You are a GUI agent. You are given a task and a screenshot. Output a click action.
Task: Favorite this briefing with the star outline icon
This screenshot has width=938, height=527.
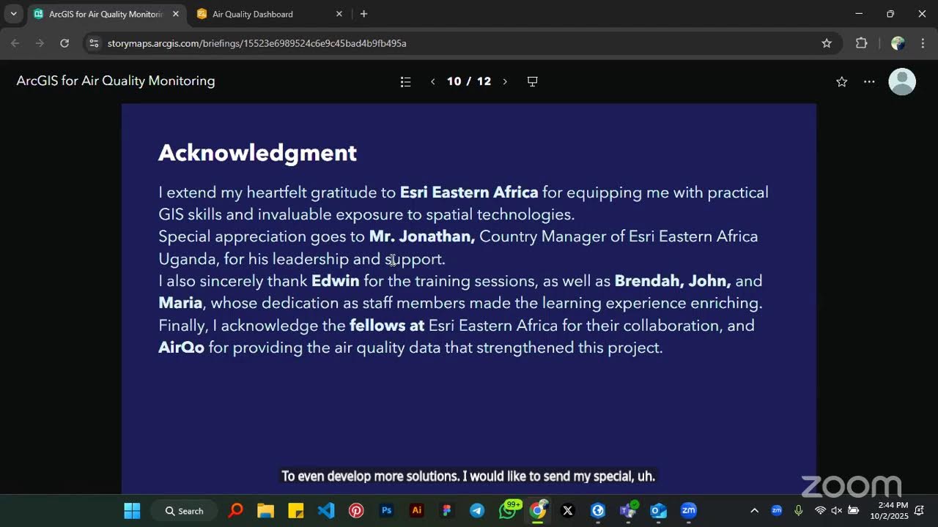point(841,82)
